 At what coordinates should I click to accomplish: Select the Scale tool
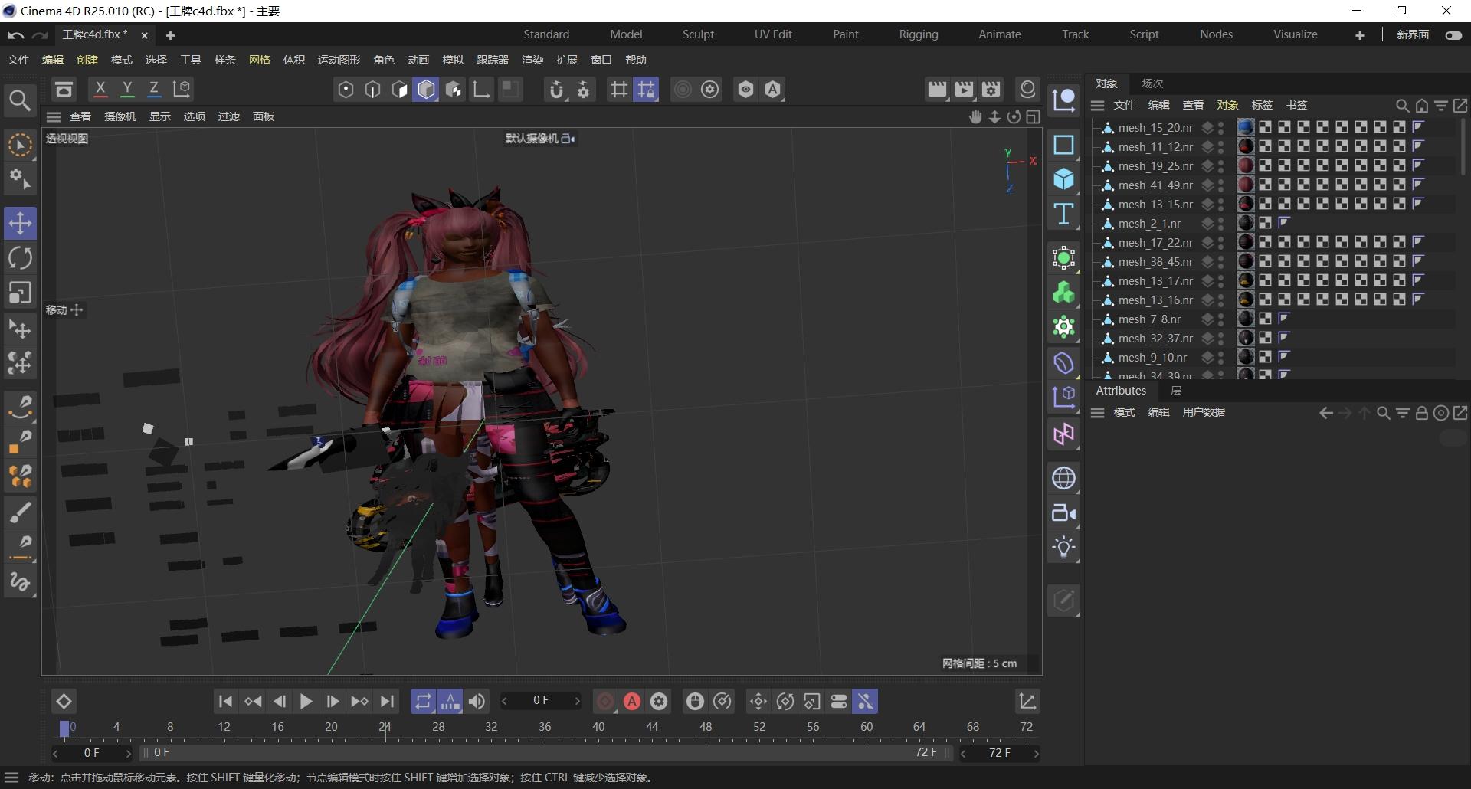click(20, 293)
